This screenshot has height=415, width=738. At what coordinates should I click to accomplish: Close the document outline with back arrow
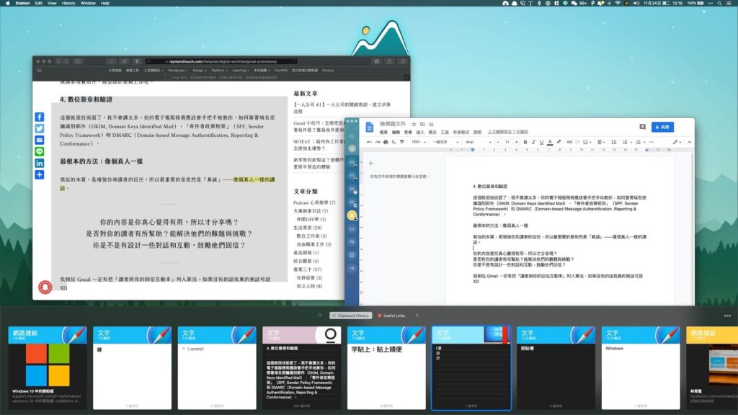pos(371,164)
